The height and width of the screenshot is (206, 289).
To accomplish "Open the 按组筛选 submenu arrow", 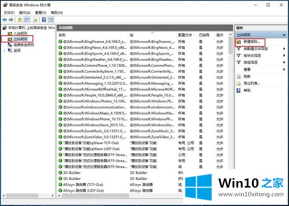I will (x=284, y=63).
